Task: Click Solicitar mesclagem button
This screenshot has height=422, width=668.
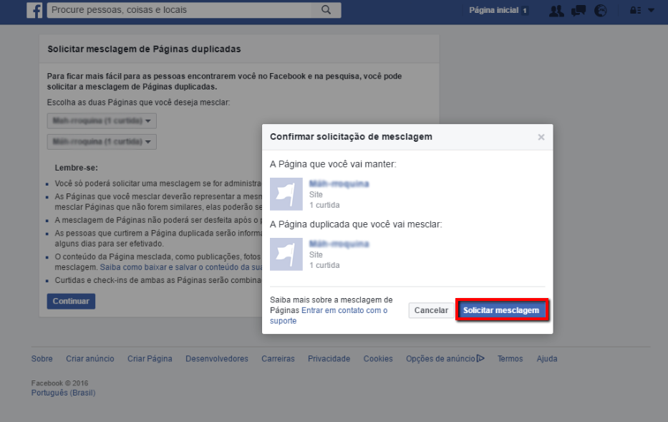Action: [501, 310]
